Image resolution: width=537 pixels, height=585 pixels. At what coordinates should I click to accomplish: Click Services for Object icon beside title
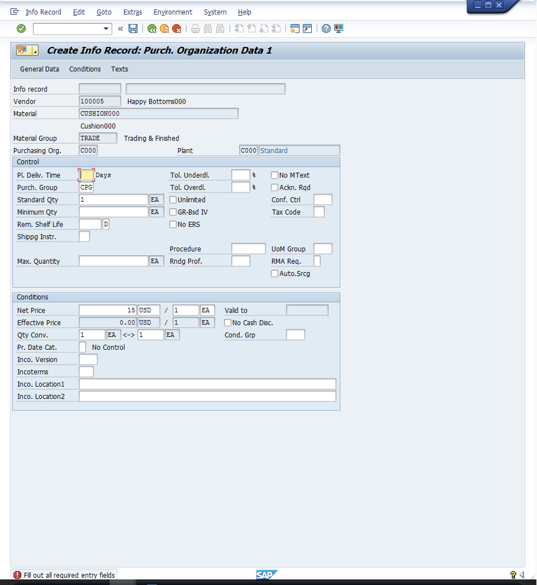[x=23, y=50]
